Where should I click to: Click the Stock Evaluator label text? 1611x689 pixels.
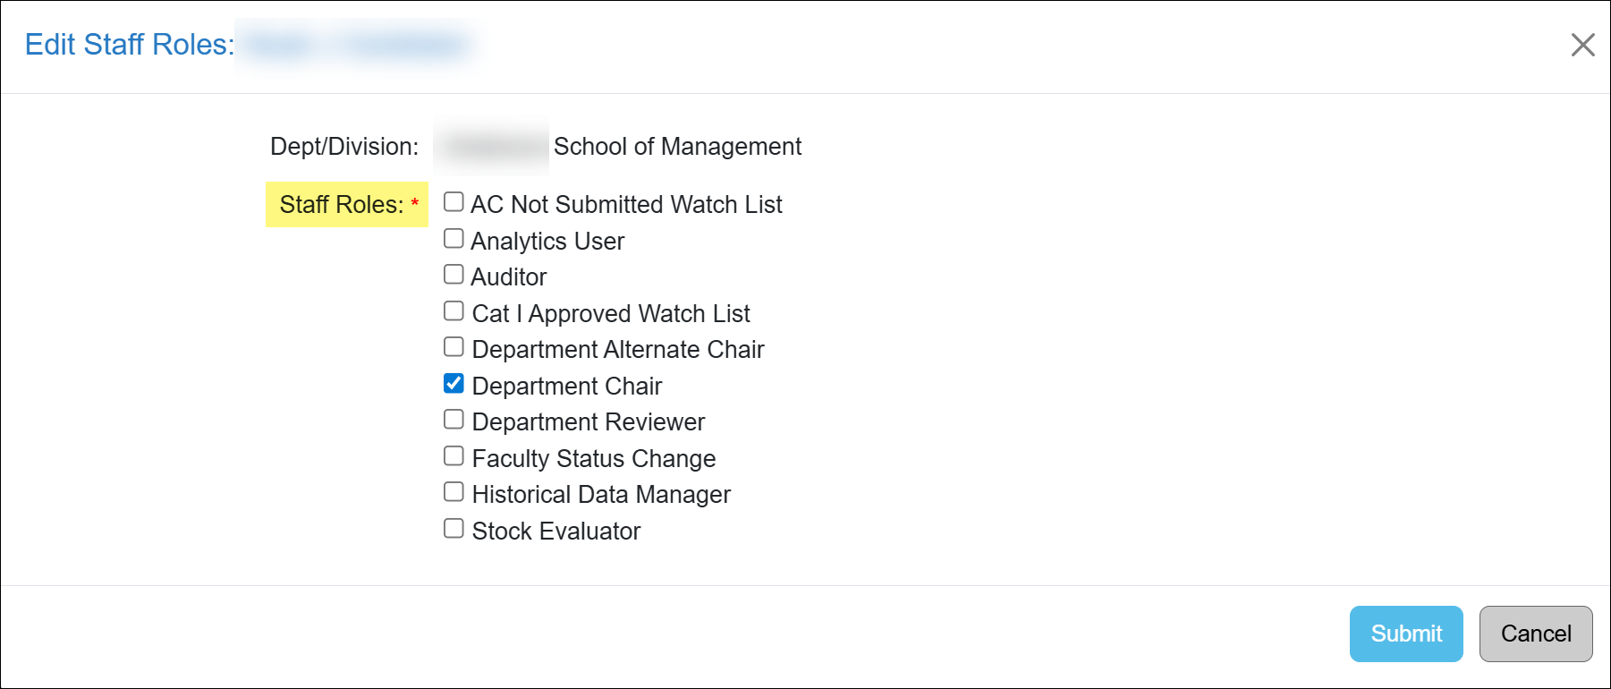pos(555,532)
